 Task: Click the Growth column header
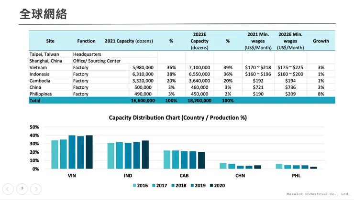pos(321,41)
